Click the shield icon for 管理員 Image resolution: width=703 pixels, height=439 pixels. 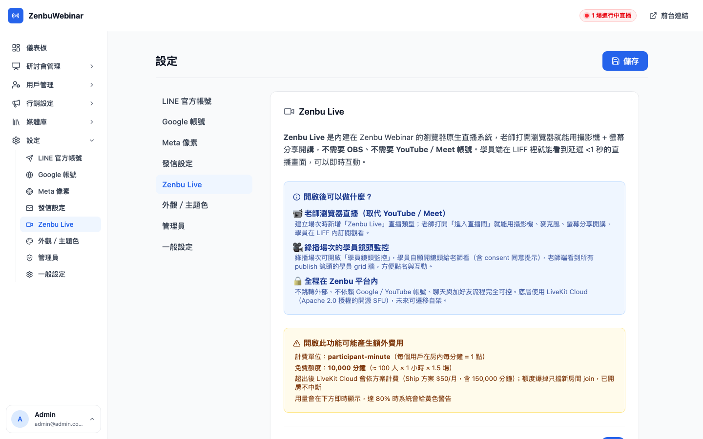[29, 258]
